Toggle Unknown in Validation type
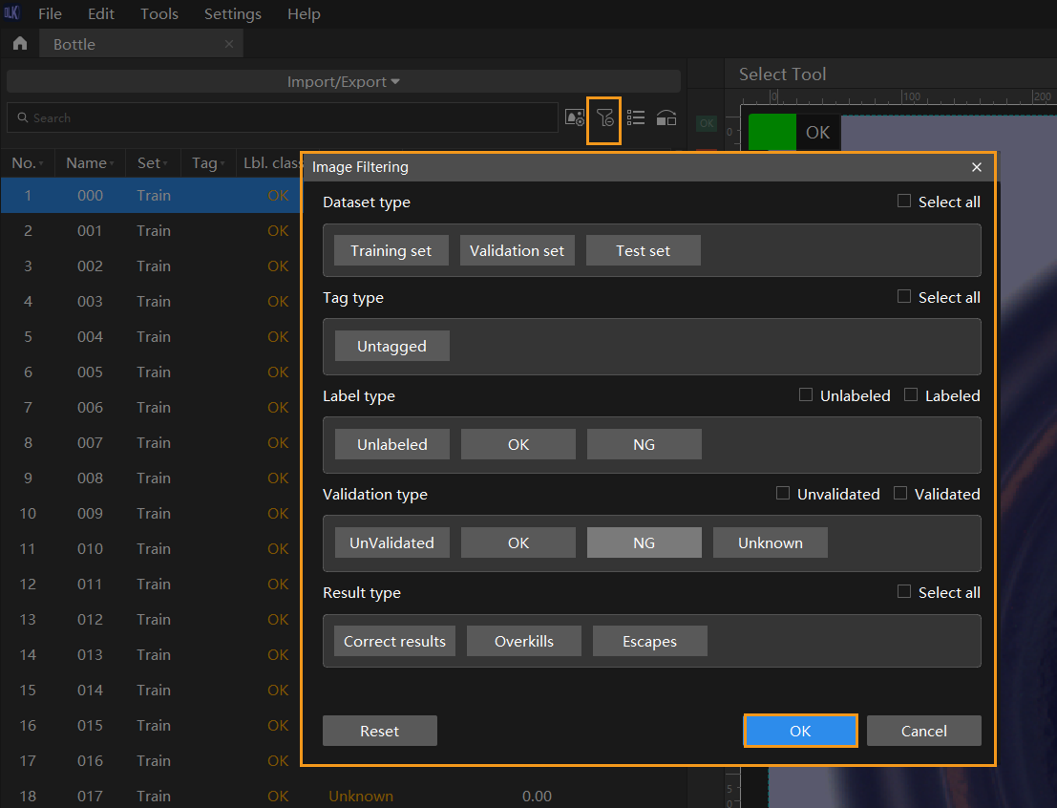 pyautogui.click(x=770, y=542)
